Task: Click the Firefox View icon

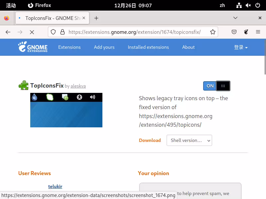Action: pyautogui.click(x=7, y=18)
